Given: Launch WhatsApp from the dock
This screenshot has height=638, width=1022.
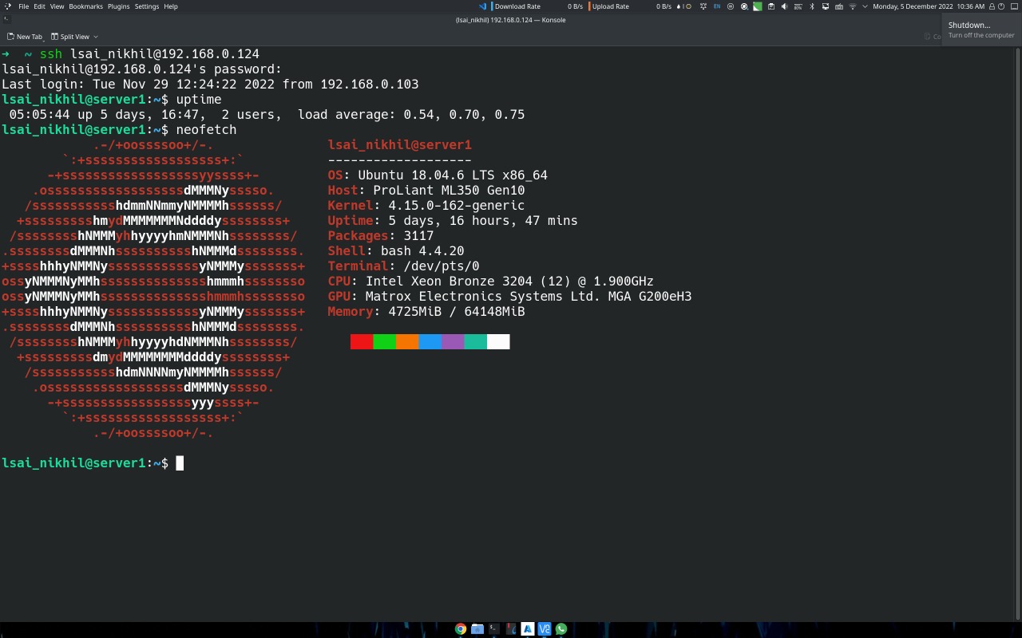Looking at the screenshot, I should click(x=561, y=629).
